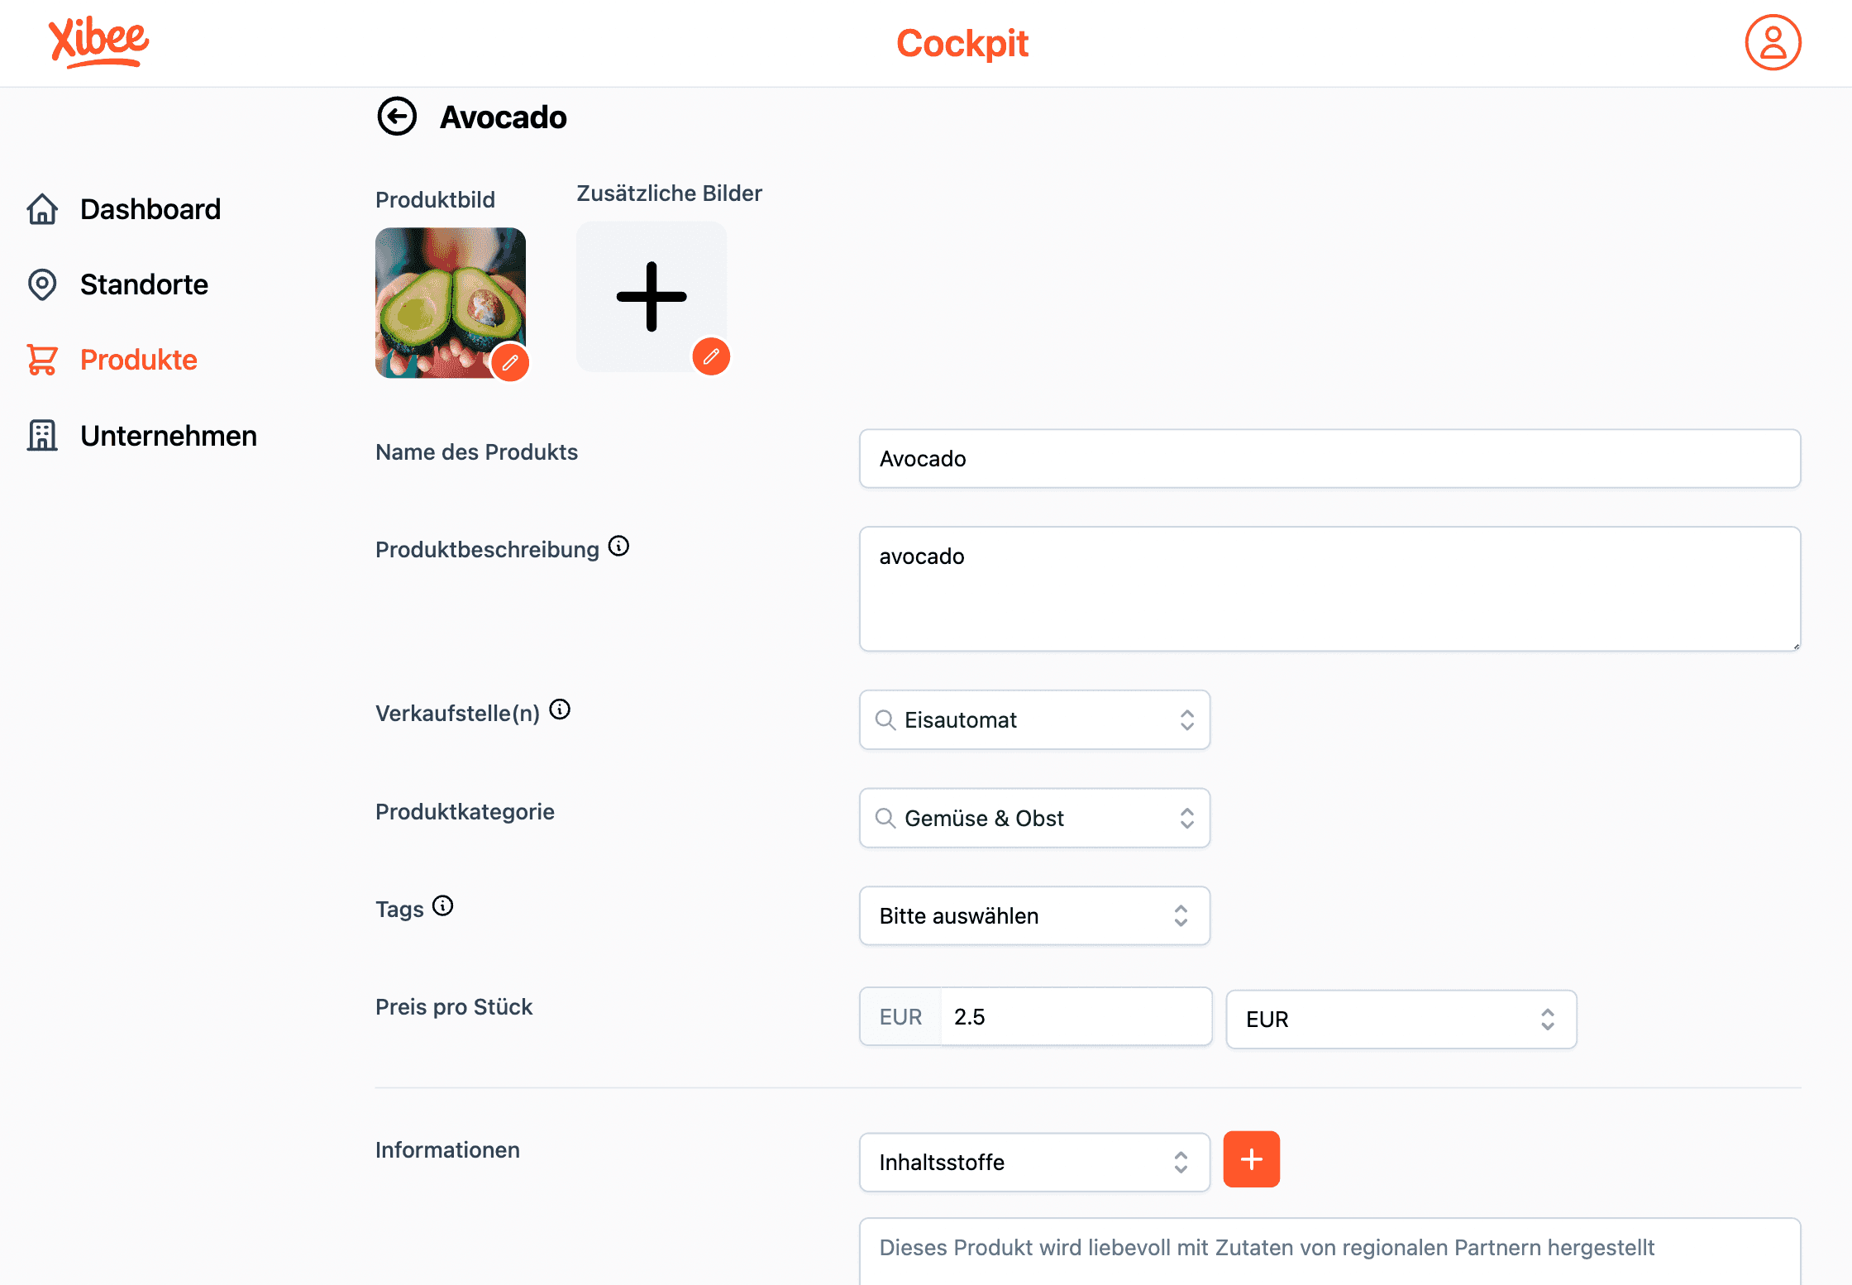This screenshot has height=1285, width=1852.
Task: Click the back arrow next to Avocado
Action: (397, 117)
